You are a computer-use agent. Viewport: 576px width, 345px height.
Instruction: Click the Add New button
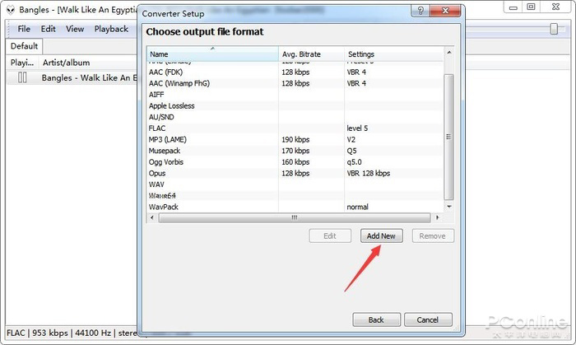click(381, 235)
